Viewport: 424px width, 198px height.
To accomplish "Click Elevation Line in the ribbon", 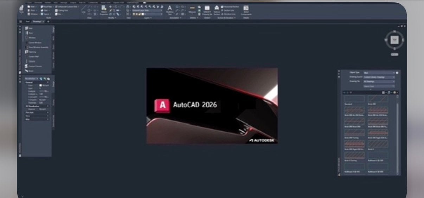I will point(229,14).
